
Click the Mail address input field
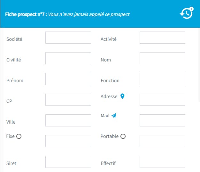(x=162, y=120)
